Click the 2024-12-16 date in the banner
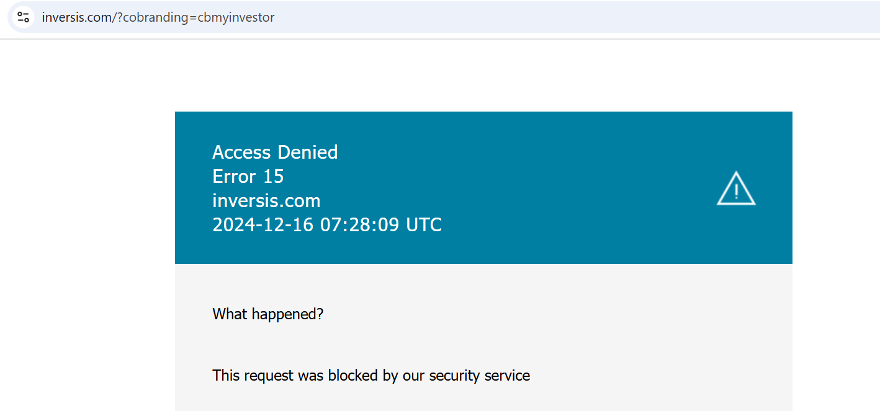The height and width of the screenshot is (411, 880). pos(263,224)
